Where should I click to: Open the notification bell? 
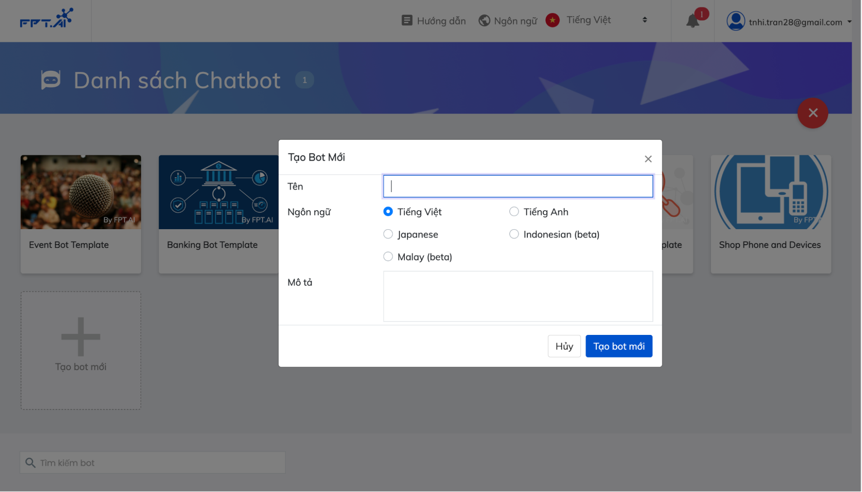coord(692,21)
